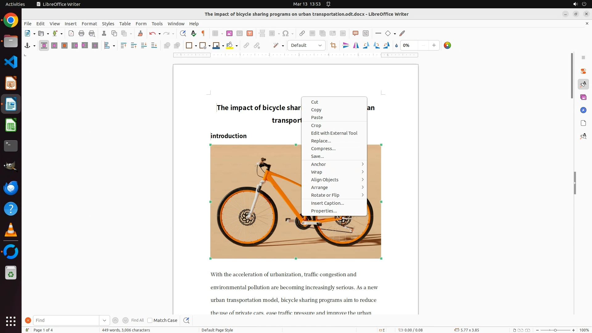This screenshot has width=592, height=333.
Task: Click the area fill color swatch
Action: [x=229, y=45]
